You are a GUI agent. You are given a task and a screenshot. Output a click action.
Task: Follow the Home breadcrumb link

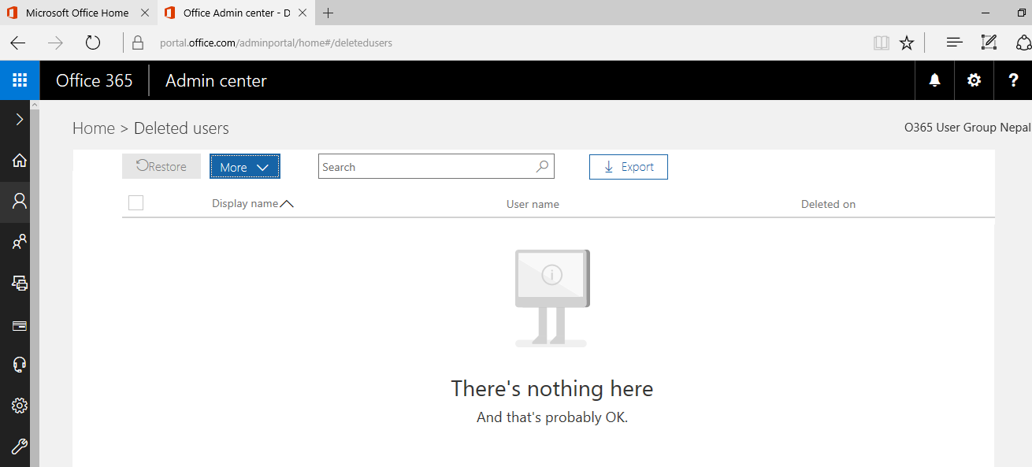point(94,128)
